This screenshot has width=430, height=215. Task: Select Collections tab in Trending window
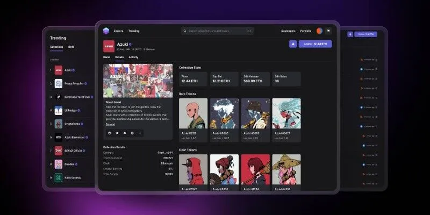tap(56, 47)
